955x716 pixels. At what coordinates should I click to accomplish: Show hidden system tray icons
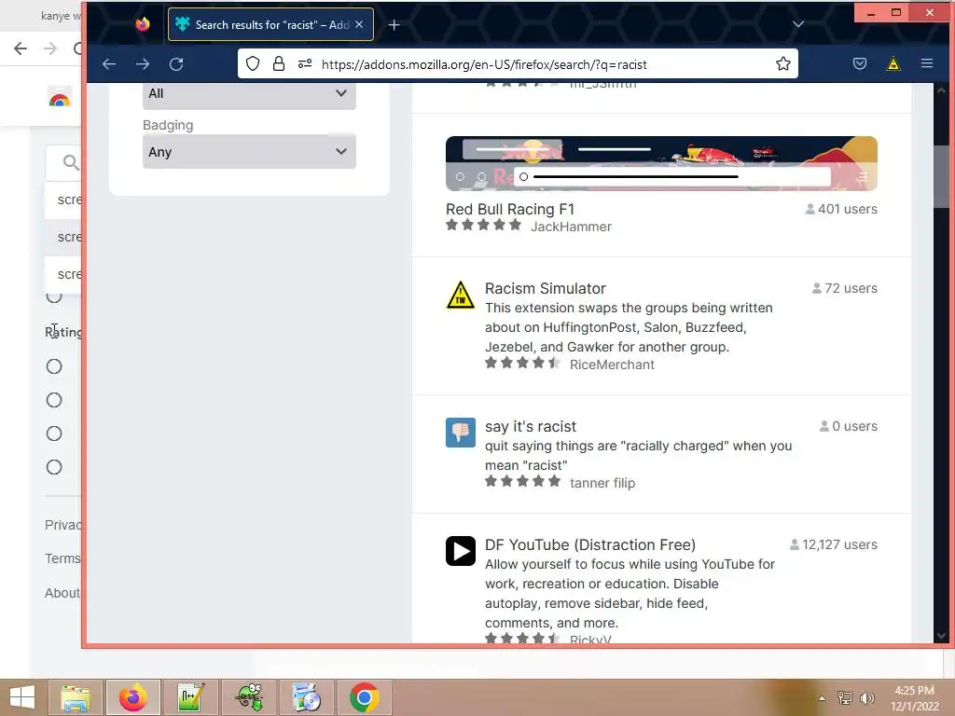coord(823,698)
